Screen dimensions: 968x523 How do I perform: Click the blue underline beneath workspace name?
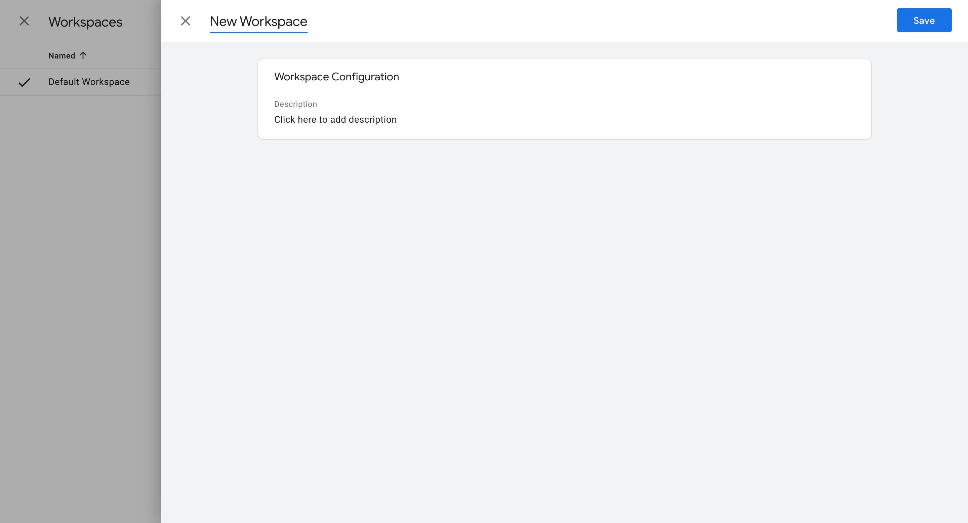258,33
